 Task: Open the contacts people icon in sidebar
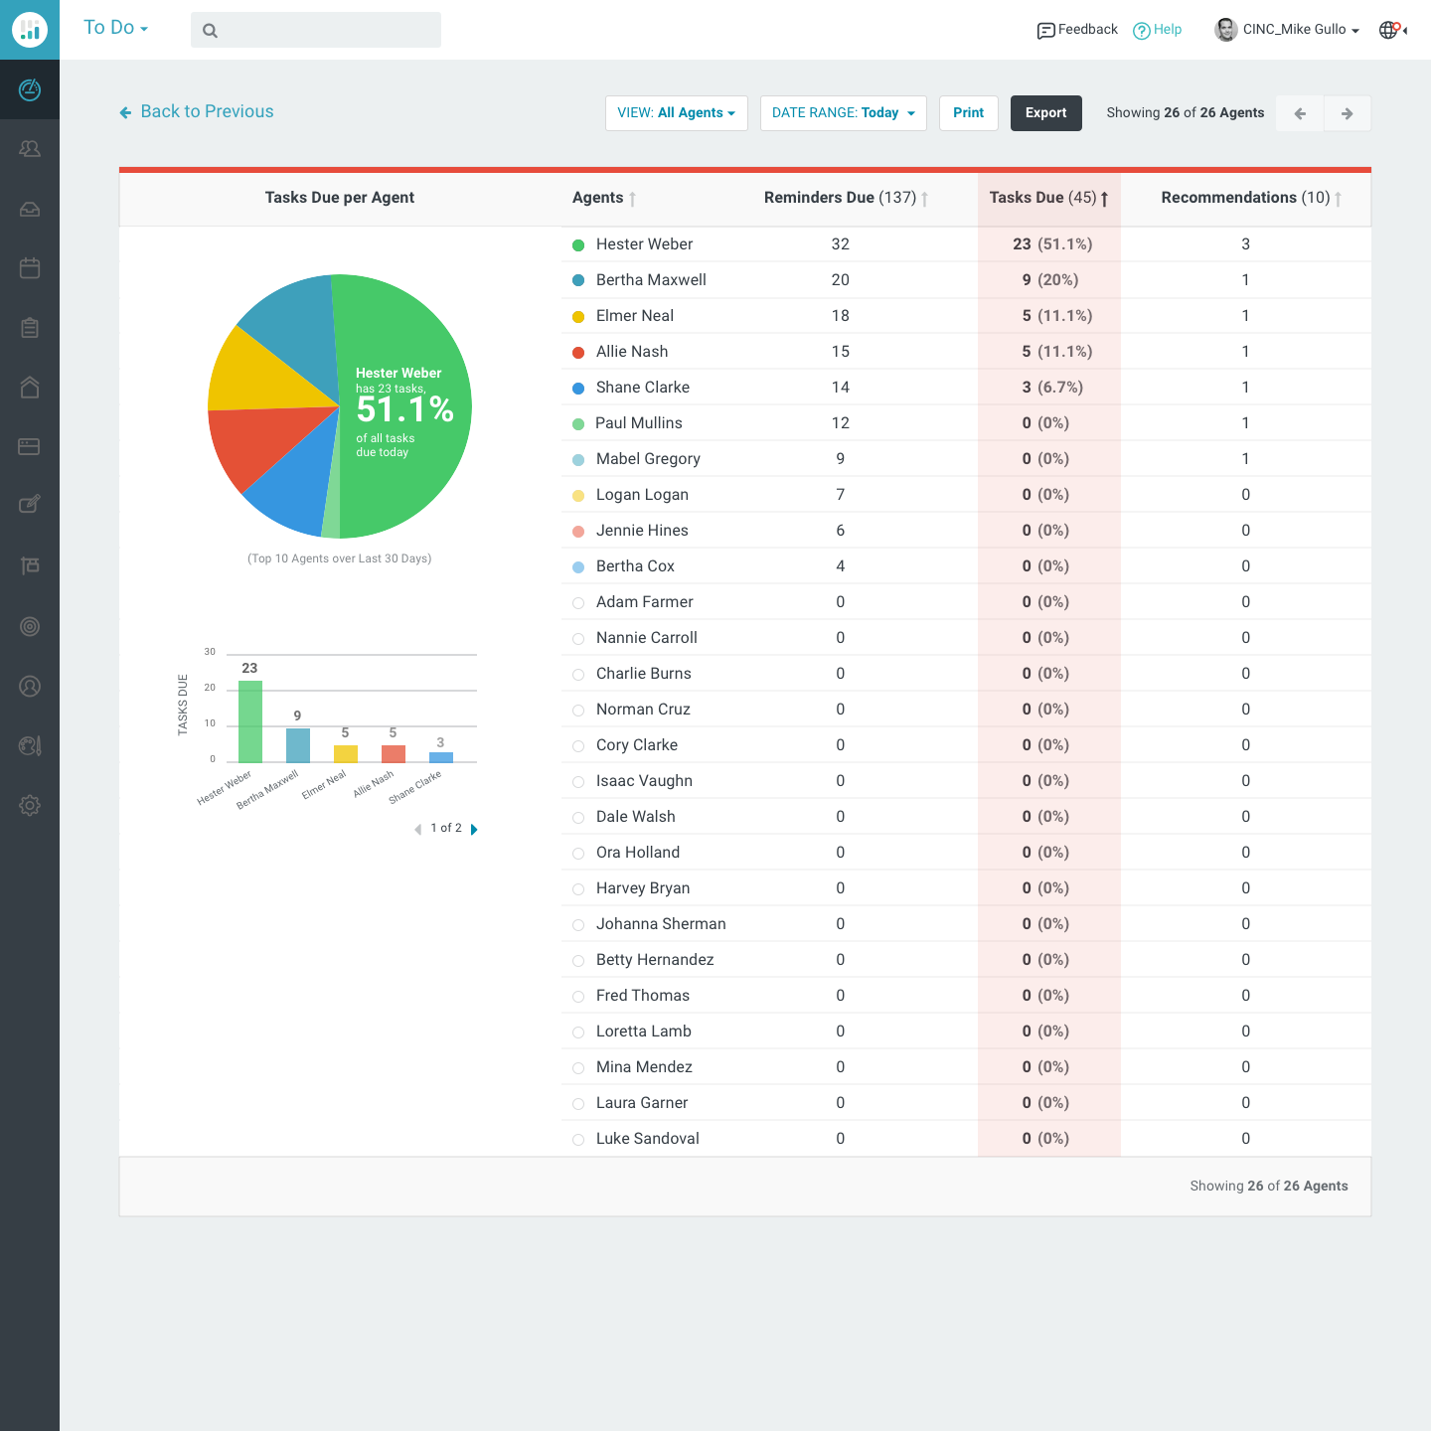pyautogui.click(x=30, y=149)
